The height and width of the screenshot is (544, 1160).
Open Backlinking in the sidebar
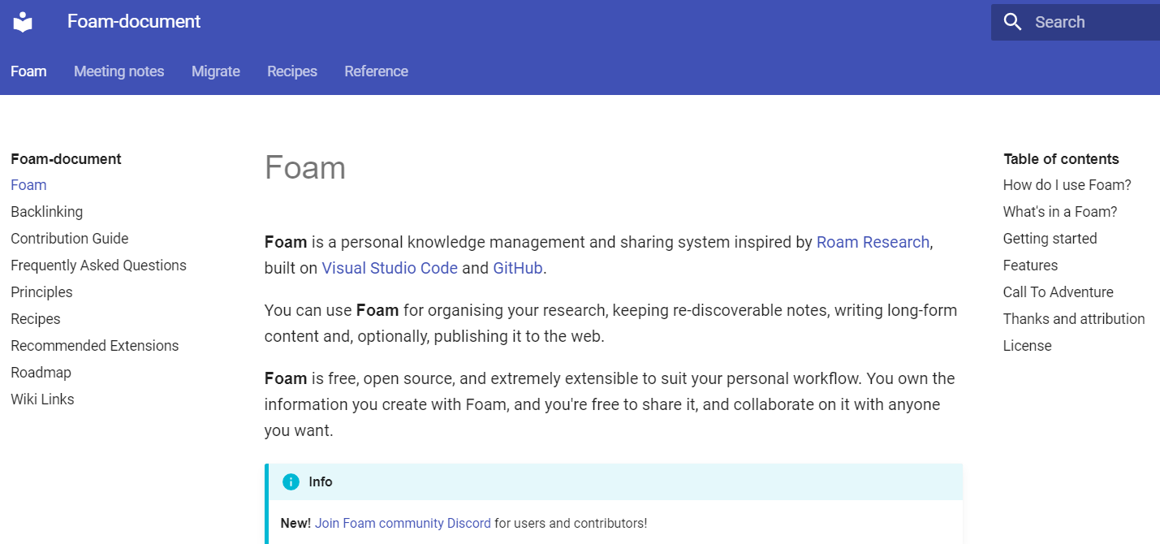(x=46, y=212)
